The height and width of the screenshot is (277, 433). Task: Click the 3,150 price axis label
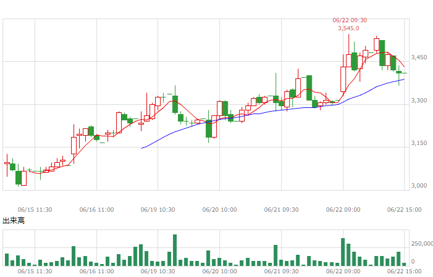pos(419,143)
